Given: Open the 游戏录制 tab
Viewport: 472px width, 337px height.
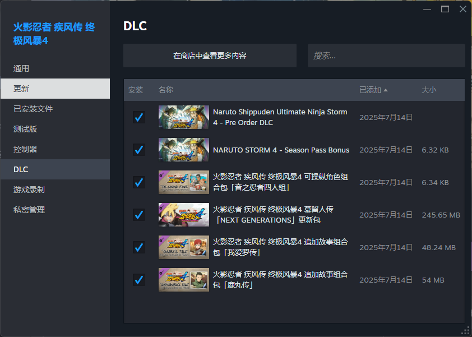Looking at the screenshot, I should coord(55,190).
